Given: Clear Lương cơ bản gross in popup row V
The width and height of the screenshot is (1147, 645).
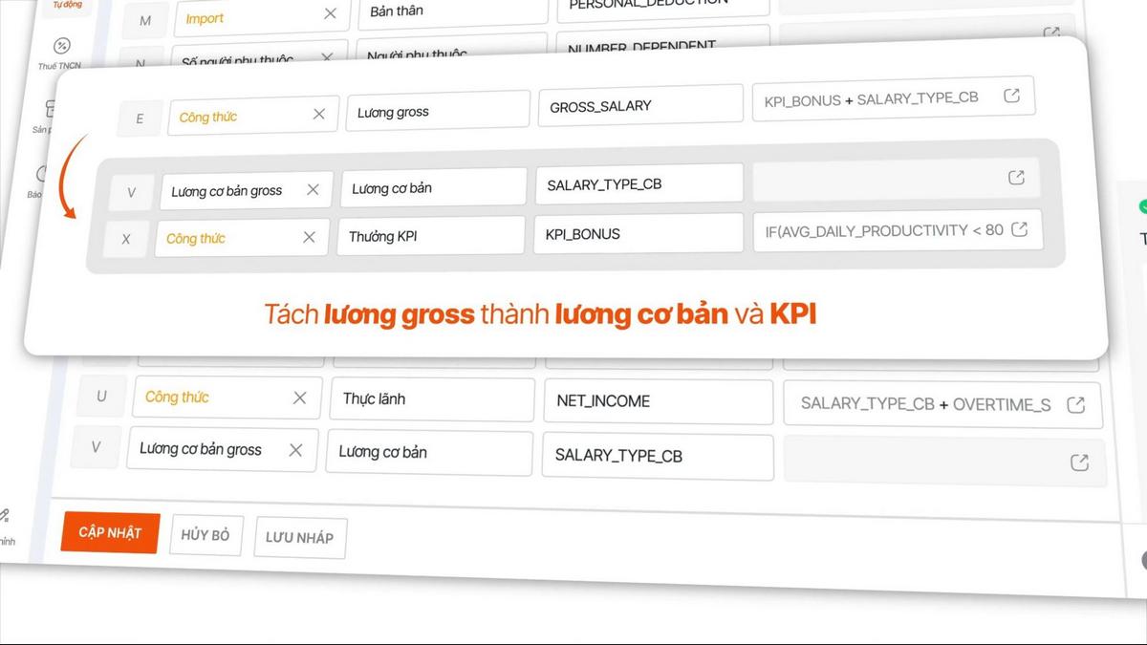Looking at the screenshot, I should pos(313,189).
